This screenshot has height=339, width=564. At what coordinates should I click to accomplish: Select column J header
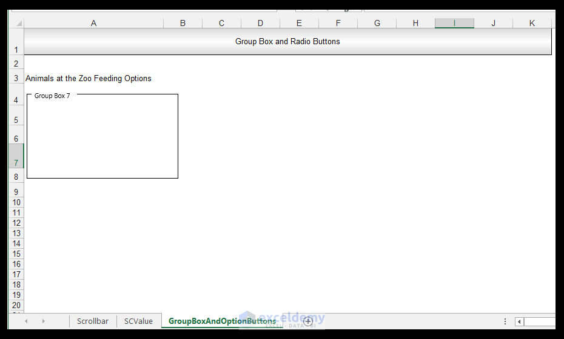pyautogui.click(x=493, y=24)
